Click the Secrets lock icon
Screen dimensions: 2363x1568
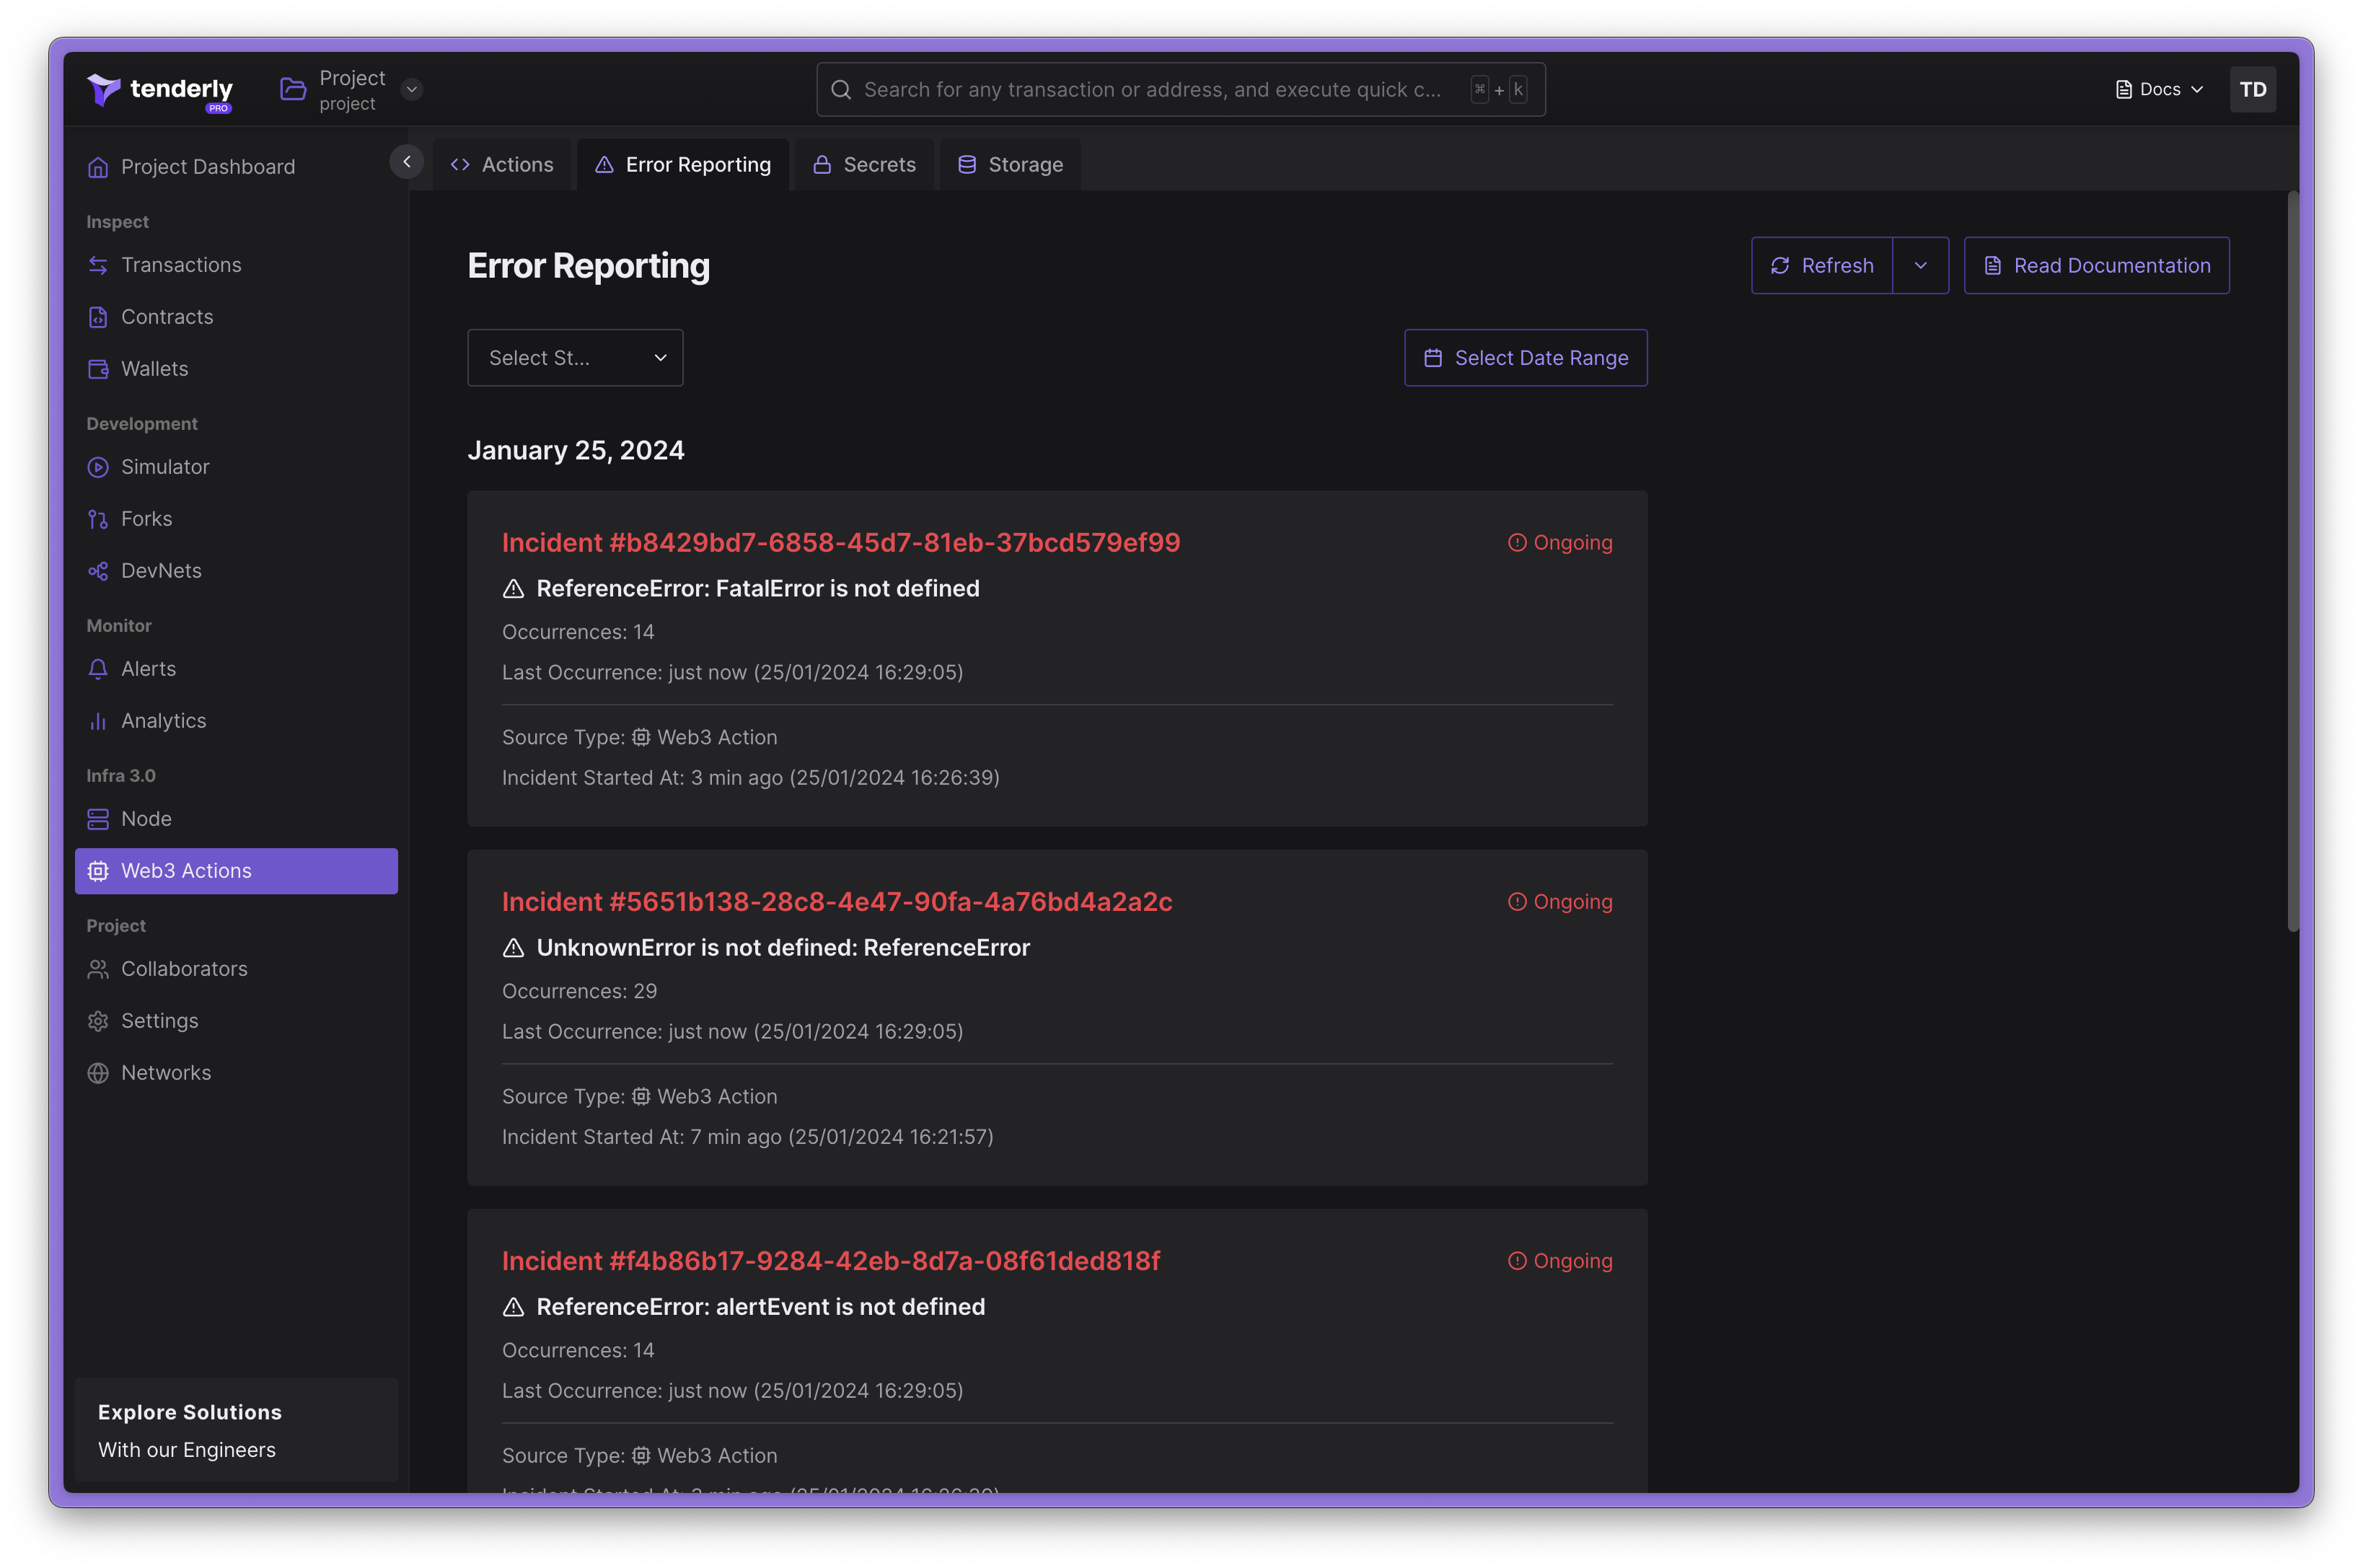click(822, 165)
